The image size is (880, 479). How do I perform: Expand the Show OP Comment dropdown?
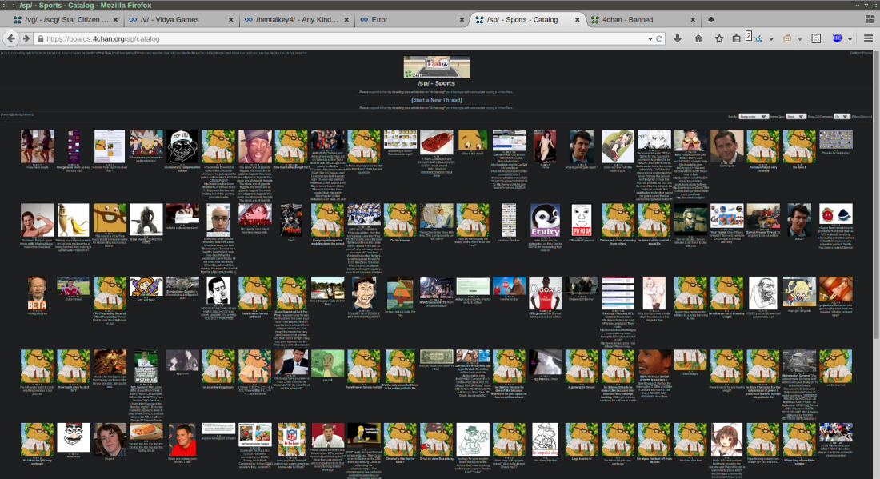[x=841, y=116]
